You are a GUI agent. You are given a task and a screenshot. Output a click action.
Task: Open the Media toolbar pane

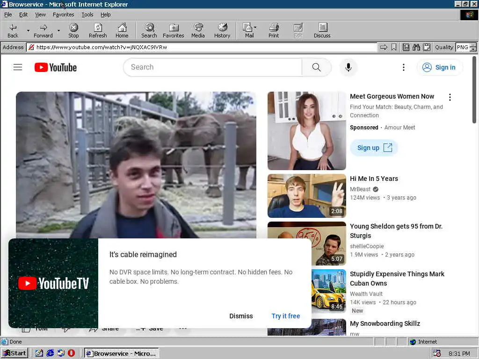coord(198,30)
